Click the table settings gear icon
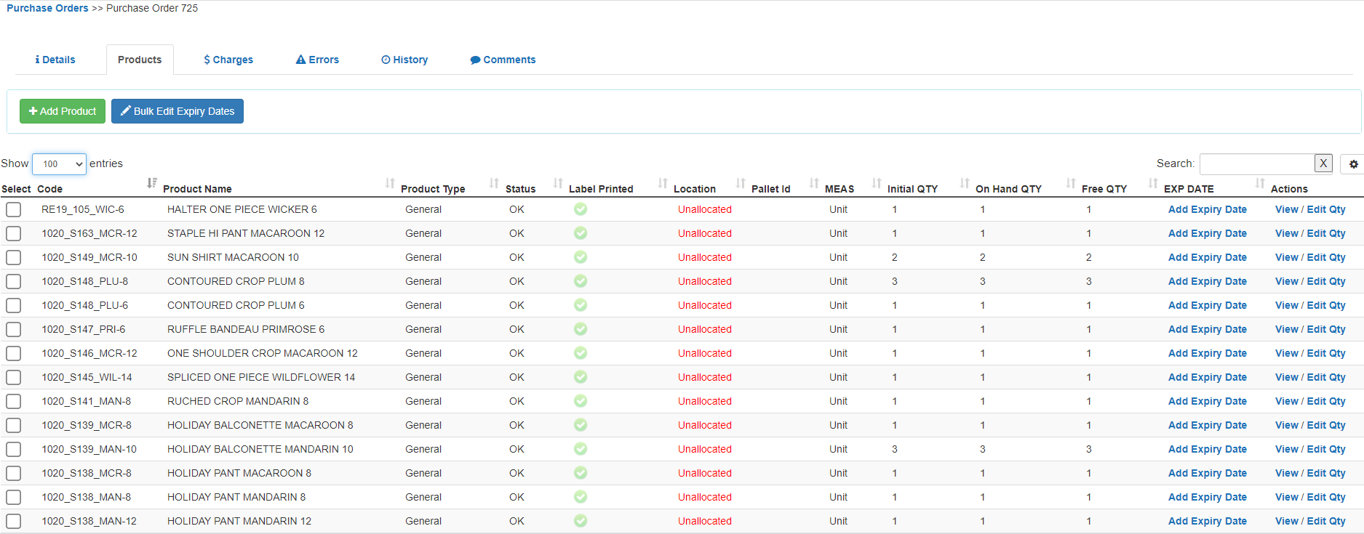This screenshot has height=534, width=1364. coord(1353,164)
